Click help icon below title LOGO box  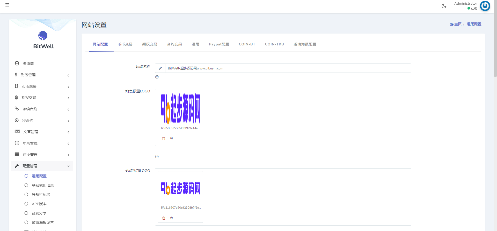[157, 157]
